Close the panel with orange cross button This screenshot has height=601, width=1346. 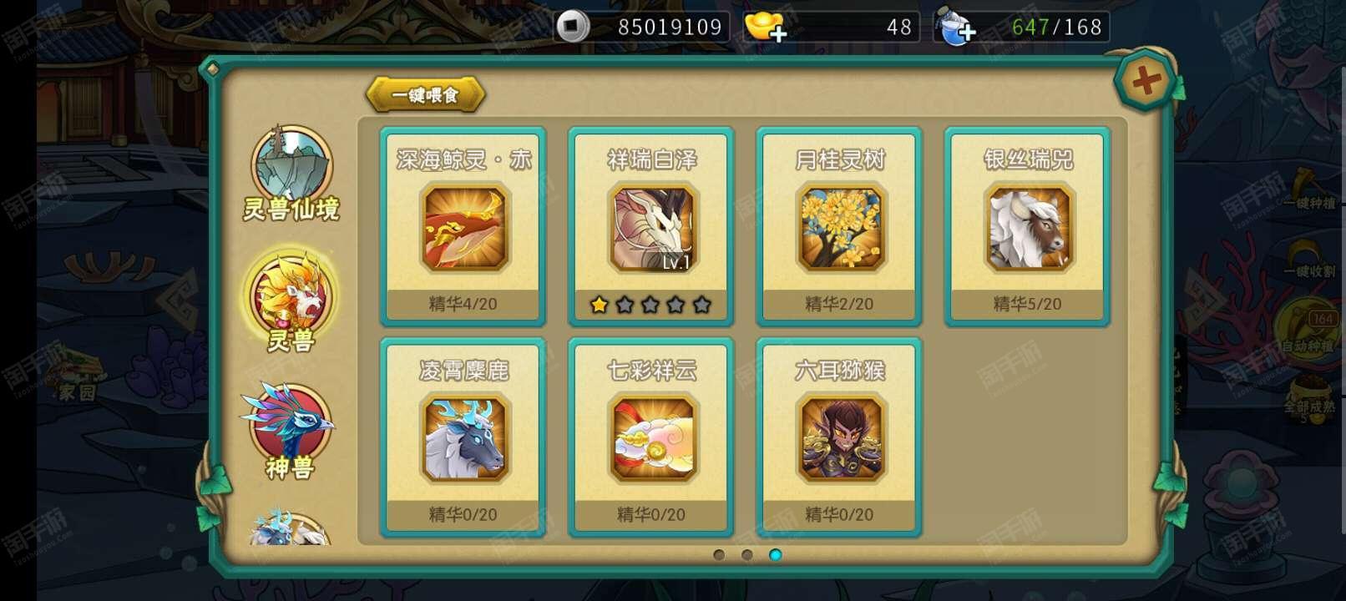pyautogui.click(x=1146, y=81)
